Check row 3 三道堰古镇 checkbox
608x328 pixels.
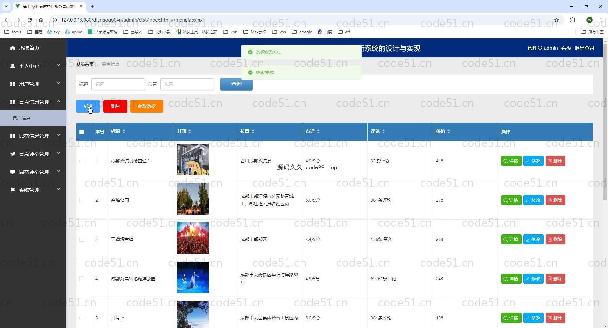(x=82, y=239)
